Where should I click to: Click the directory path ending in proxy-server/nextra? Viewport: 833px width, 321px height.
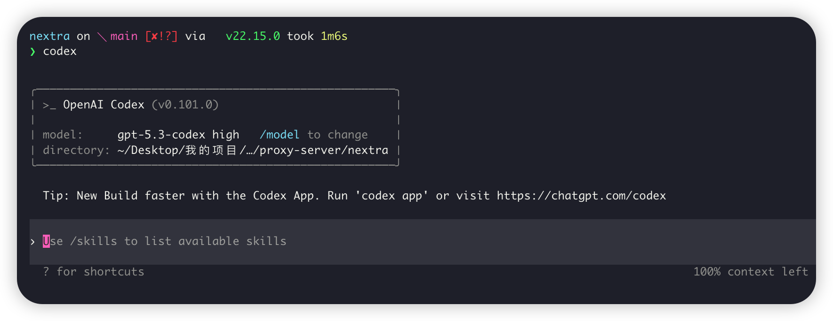click(x=253, y=150)
